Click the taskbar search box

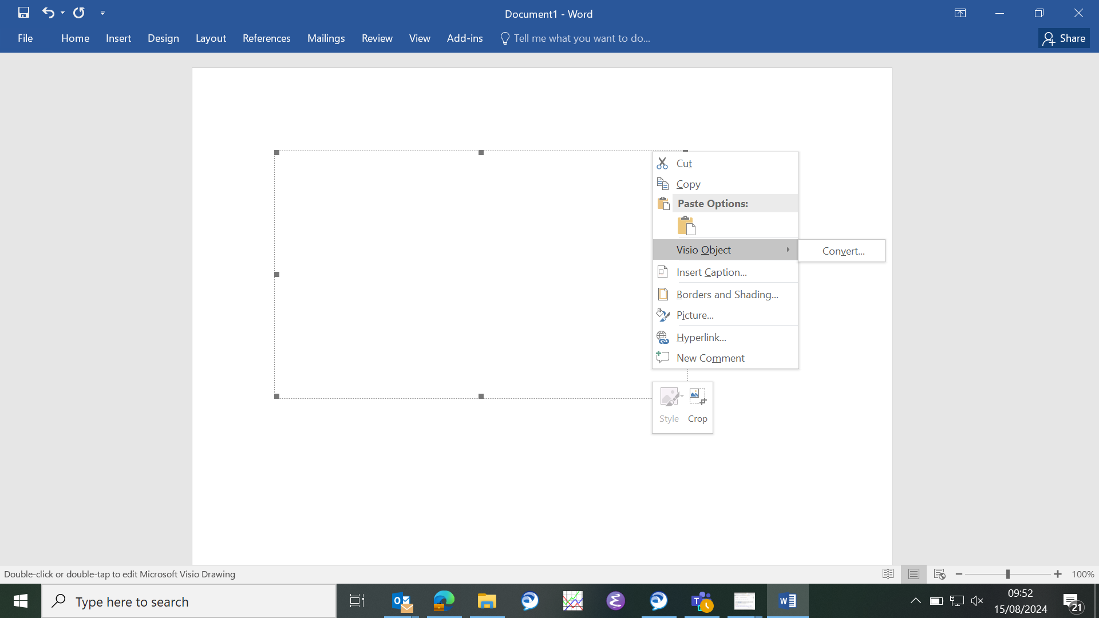[189, 601]
